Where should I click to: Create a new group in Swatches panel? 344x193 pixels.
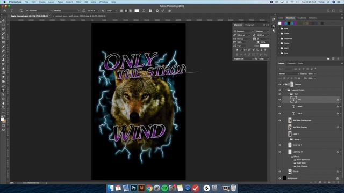click(x=328, y=58)
